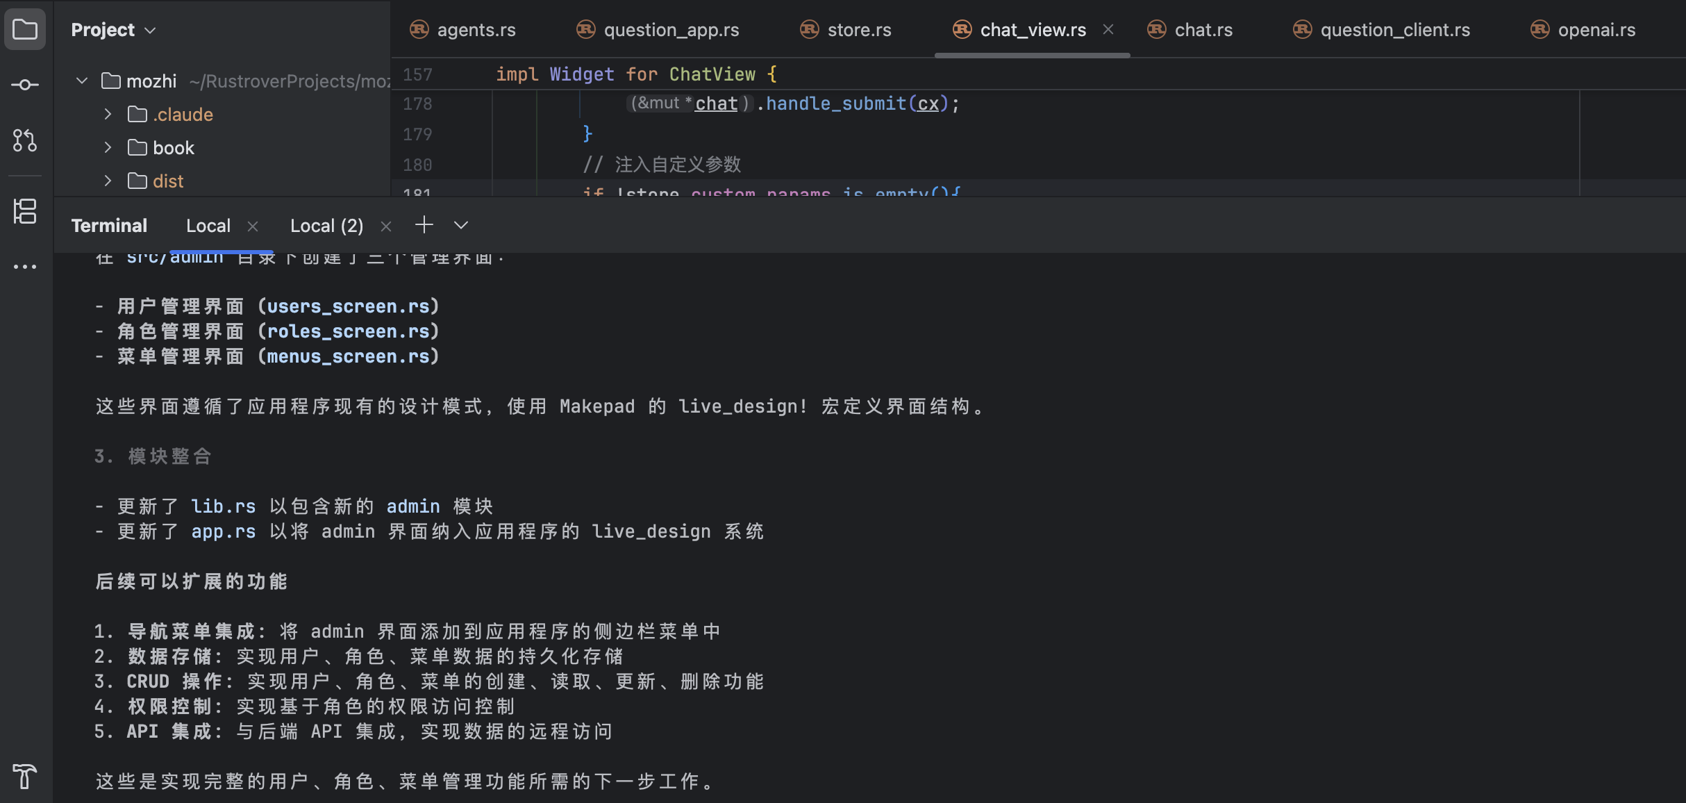Open the Pull Requests tool window icon
This screenshot has width=1686, height=803.
click(25, 140)
